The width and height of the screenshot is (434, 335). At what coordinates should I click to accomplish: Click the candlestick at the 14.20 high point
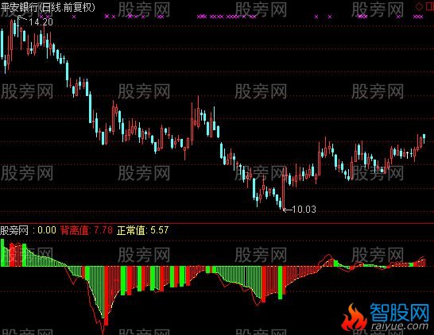[x=18, y=26]
